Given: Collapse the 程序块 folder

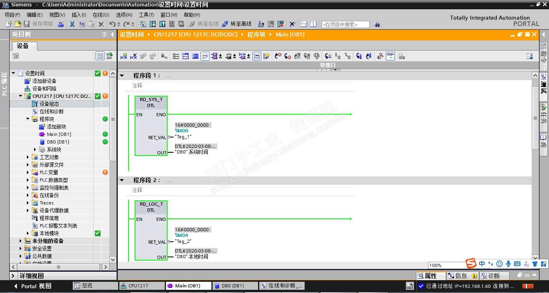Looking at the screenshot, I should pyautogui.click(x=28, y=119).
